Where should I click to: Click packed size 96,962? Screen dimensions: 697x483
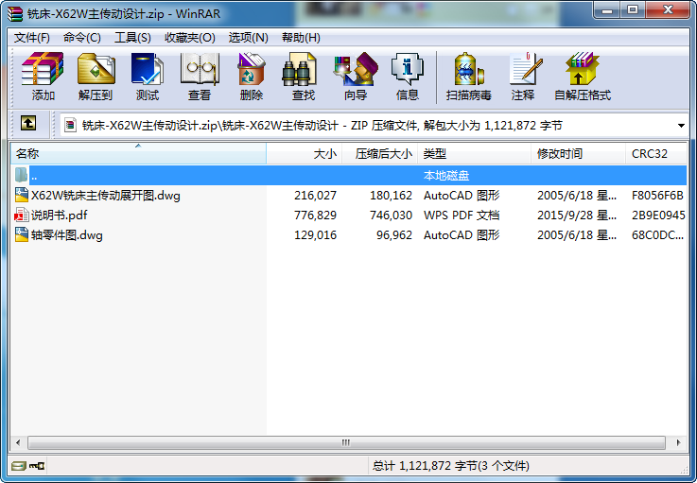(394, 234)
